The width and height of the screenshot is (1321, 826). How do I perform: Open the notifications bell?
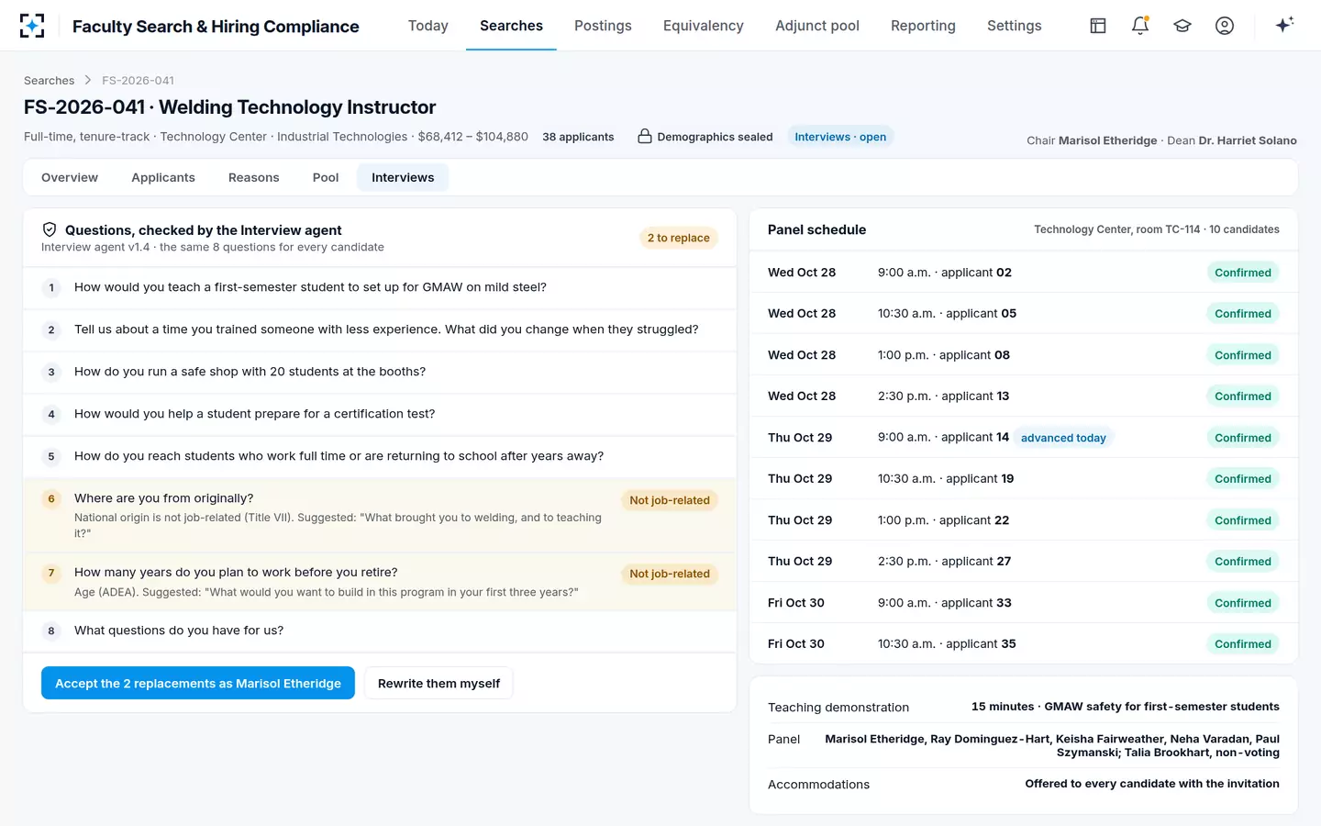pos(1140,26)
